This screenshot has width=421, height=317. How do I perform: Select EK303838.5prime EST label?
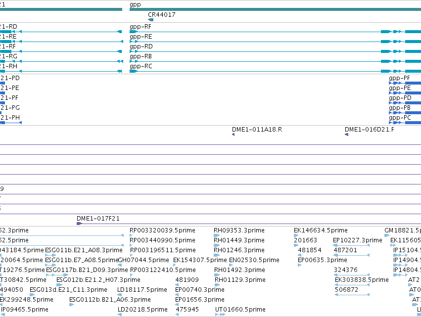362,280
